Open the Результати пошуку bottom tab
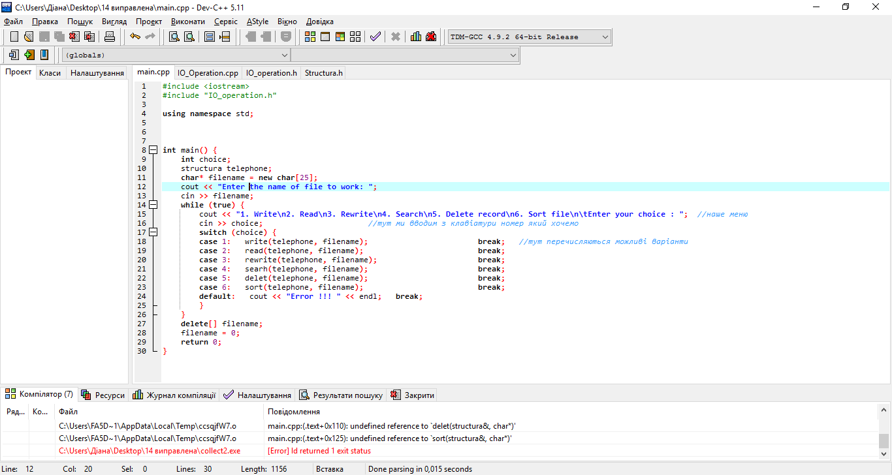Image resolution: width=892 pixels, height=475 pixels. (341, 395)
